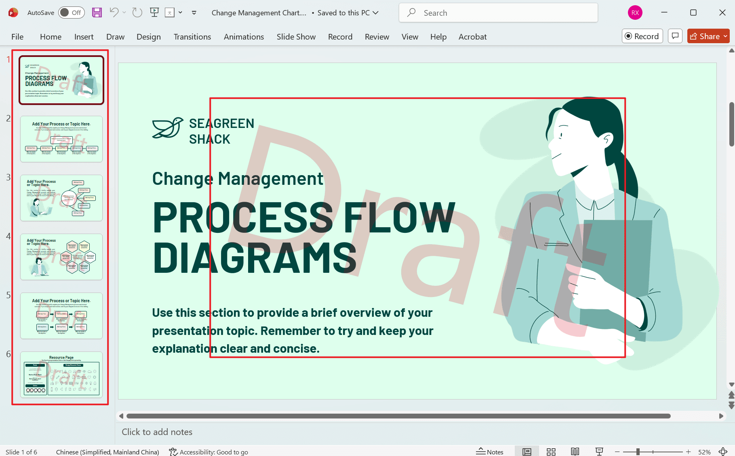Undo the last action
This screenshot has width=735, height=456.
(x=114, y=13)
